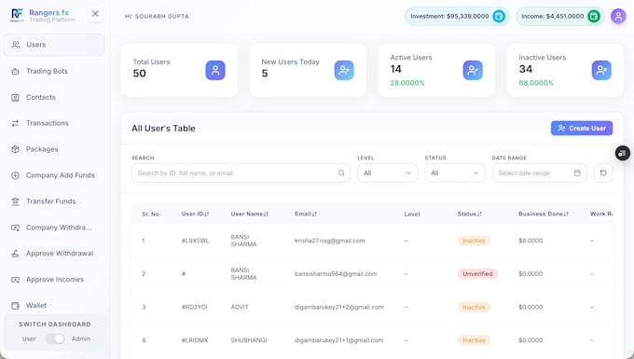634x359 pixels.
Task: Sort the table by User ID
Action: (x=195, y=214)
